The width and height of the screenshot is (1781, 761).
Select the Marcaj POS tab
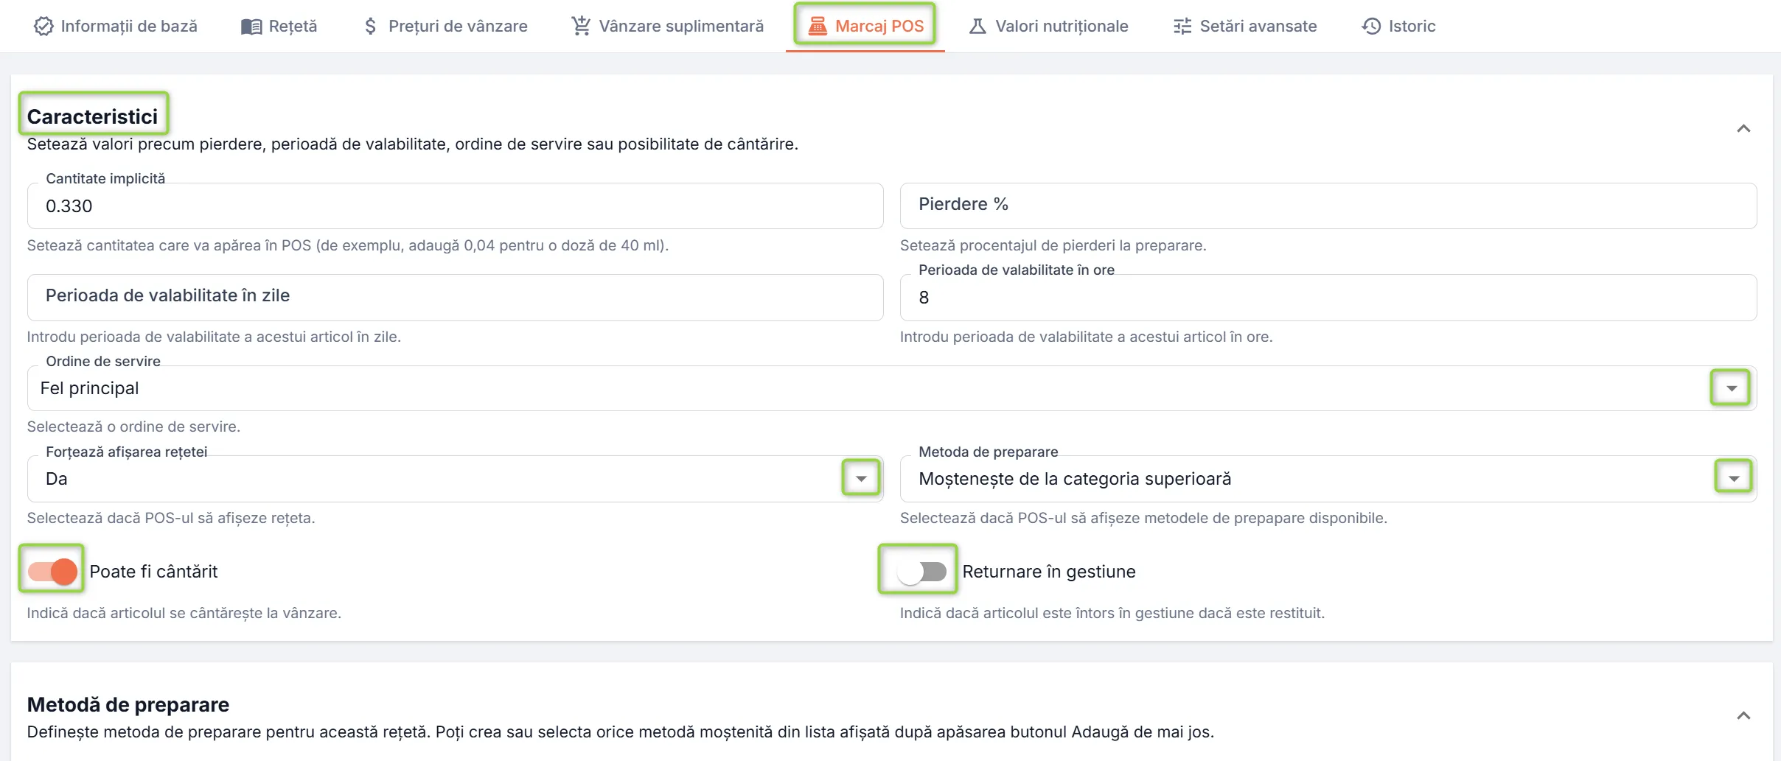point(865,27)
